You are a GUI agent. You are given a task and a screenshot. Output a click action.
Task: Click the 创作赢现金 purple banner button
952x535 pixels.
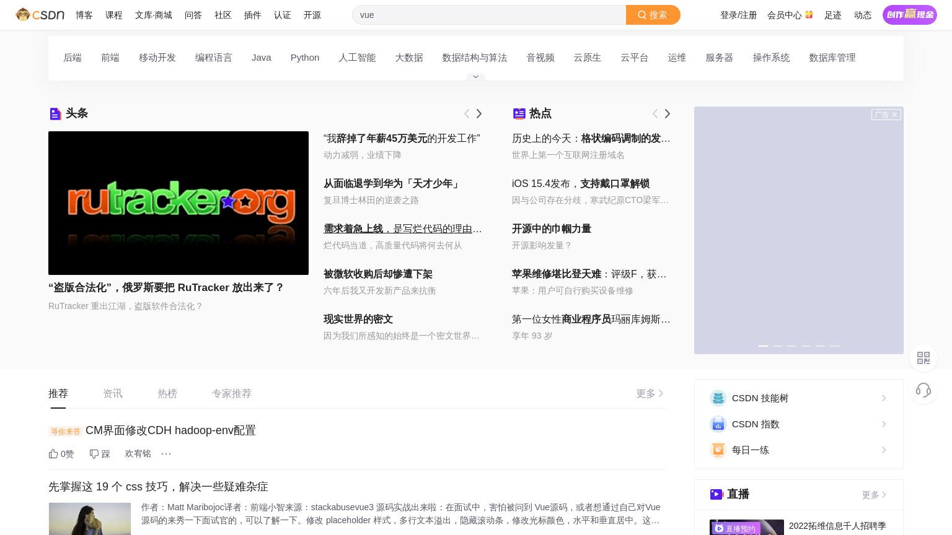pyautogui.click(x=910, y=15)
